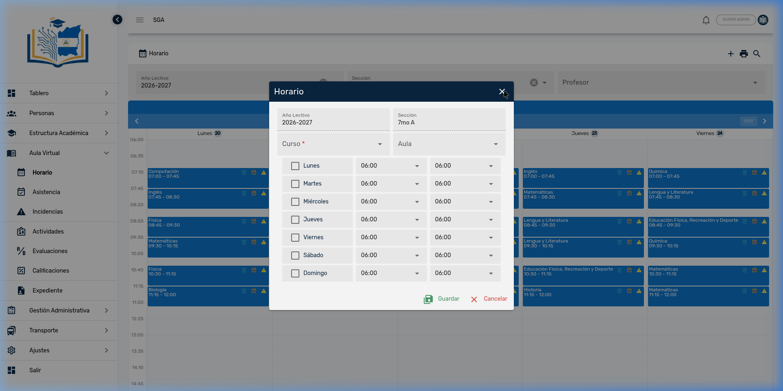Click the notifications bell icon
The width and height of the screenshot is (783, 391).
[x=706, y=20]
